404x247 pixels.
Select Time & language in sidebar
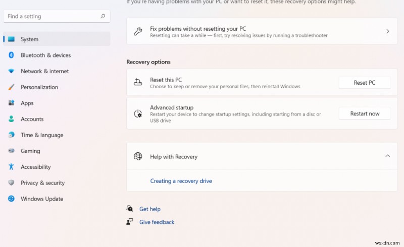42,135
